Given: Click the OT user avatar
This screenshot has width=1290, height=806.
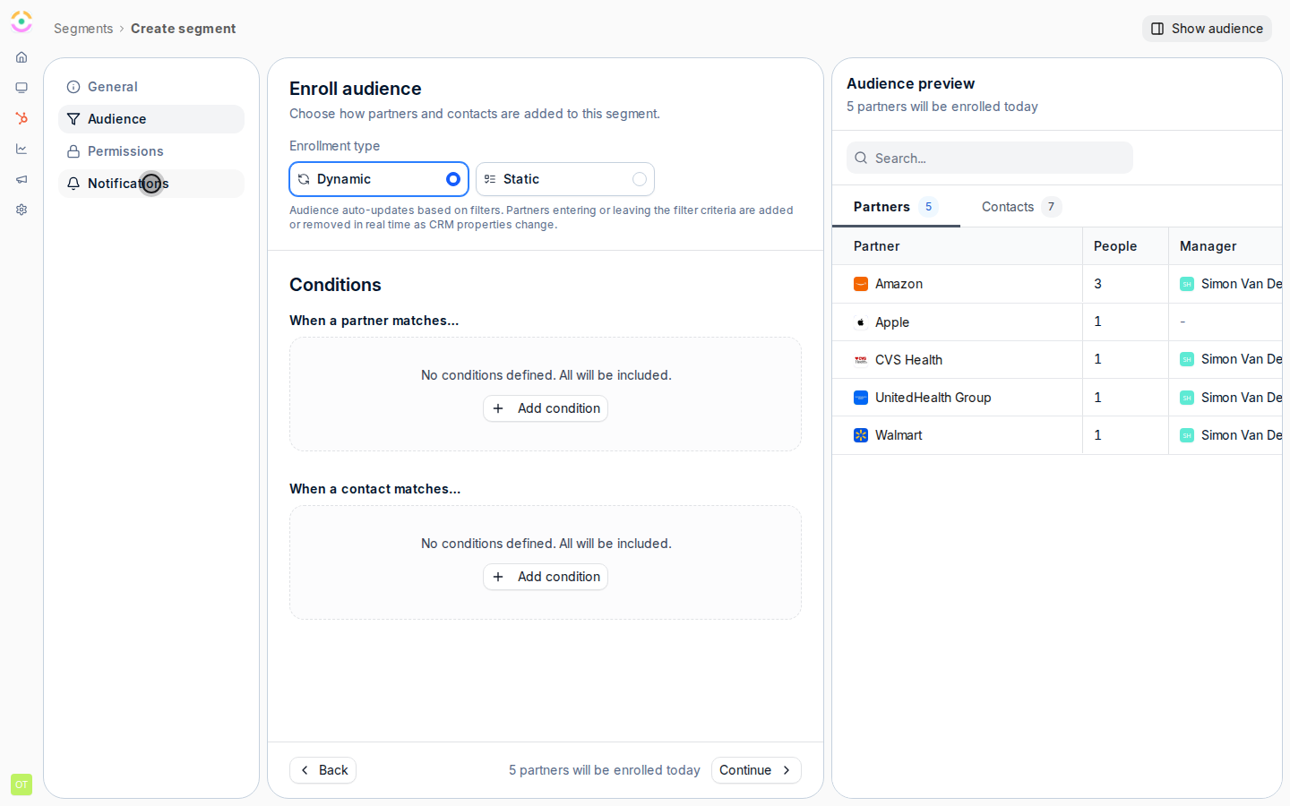Looking at the screenshot, I should pyautogui.click(x=21, y=785).
